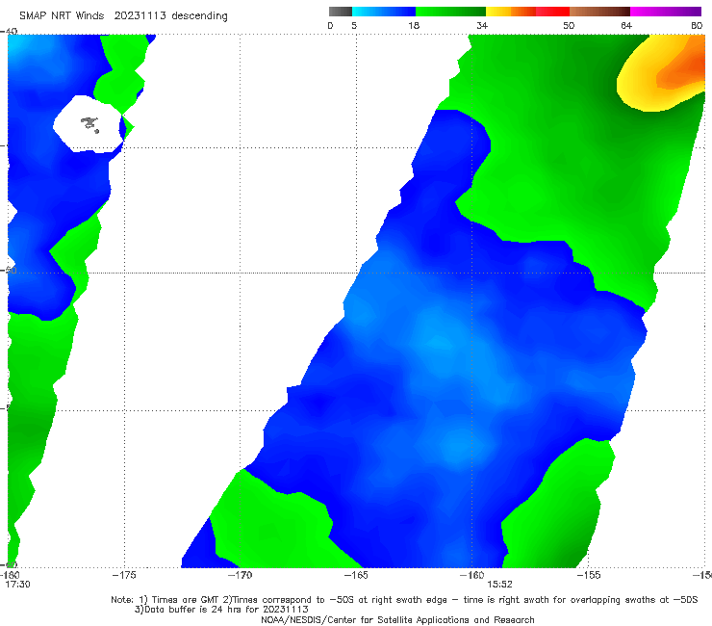Click the NOAA/NESDIS credit line
This screenshot has height=626, width=712.
point(397,620)
